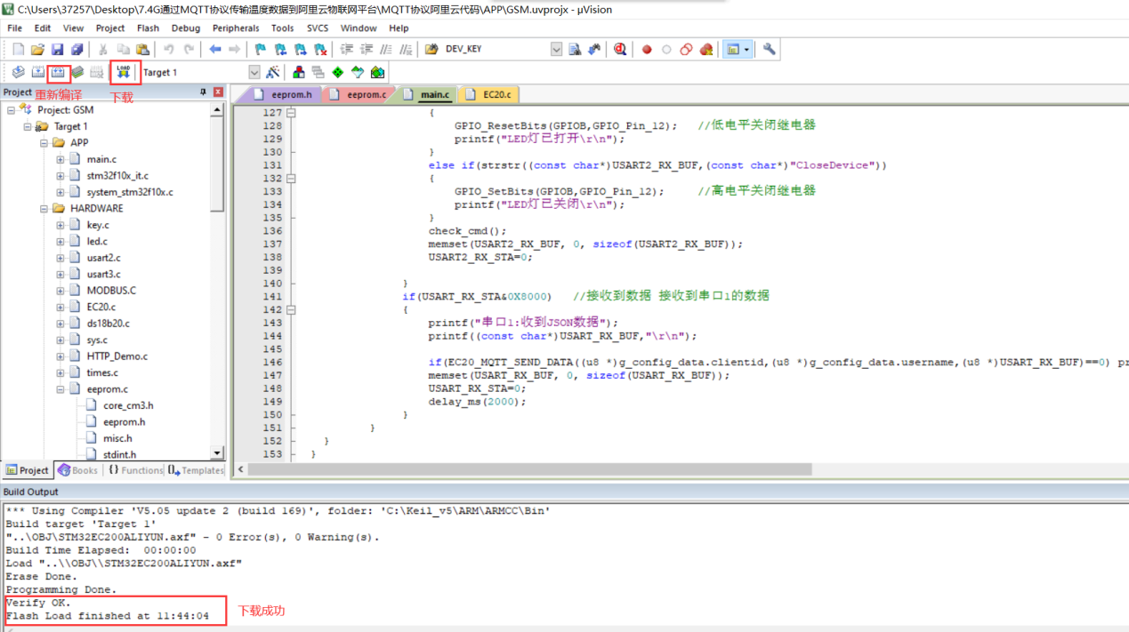Screen dimensions: 1129x632
Task: Open the Flash menu
Action: pyautogui.click(x=148, y=28)
